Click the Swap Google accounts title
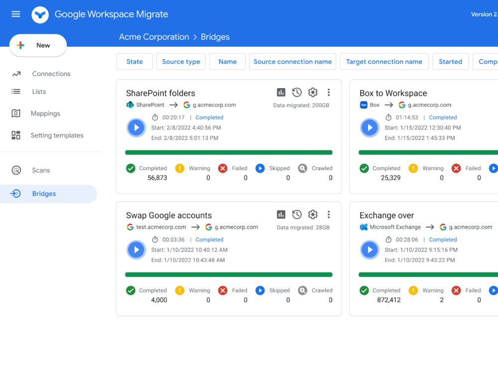Image resolution: width=498 pixels, height=373 pixels. point(169,215)
